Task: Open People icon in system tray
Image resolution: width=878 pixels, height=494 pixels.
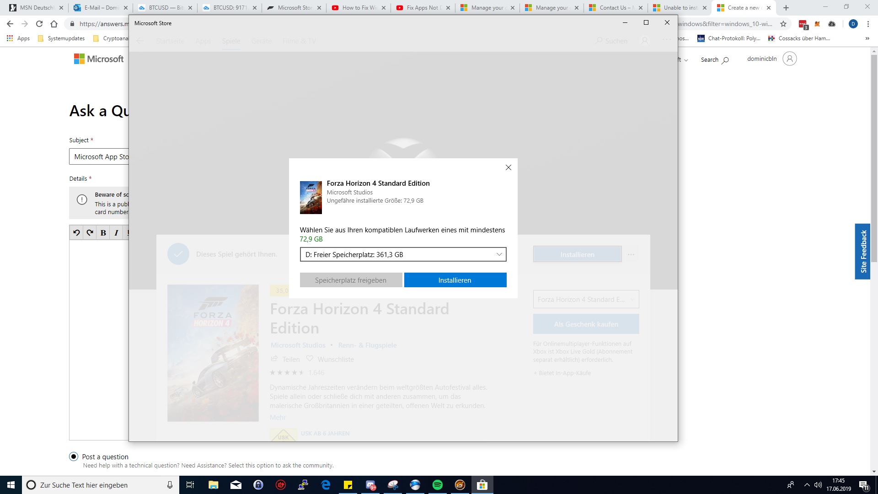Action: [791, 485]
